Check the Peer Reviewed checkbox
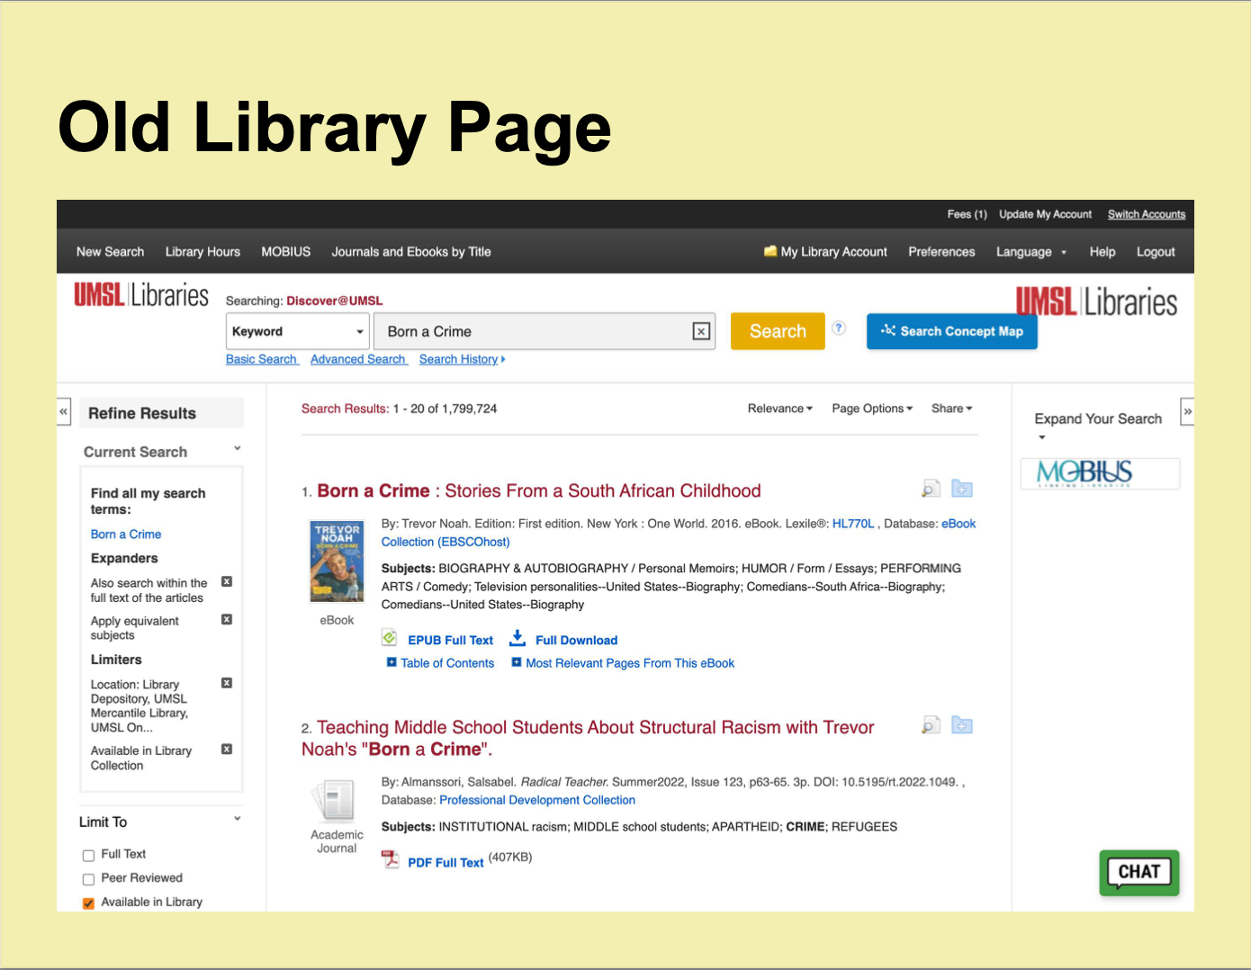 point(88,880)
